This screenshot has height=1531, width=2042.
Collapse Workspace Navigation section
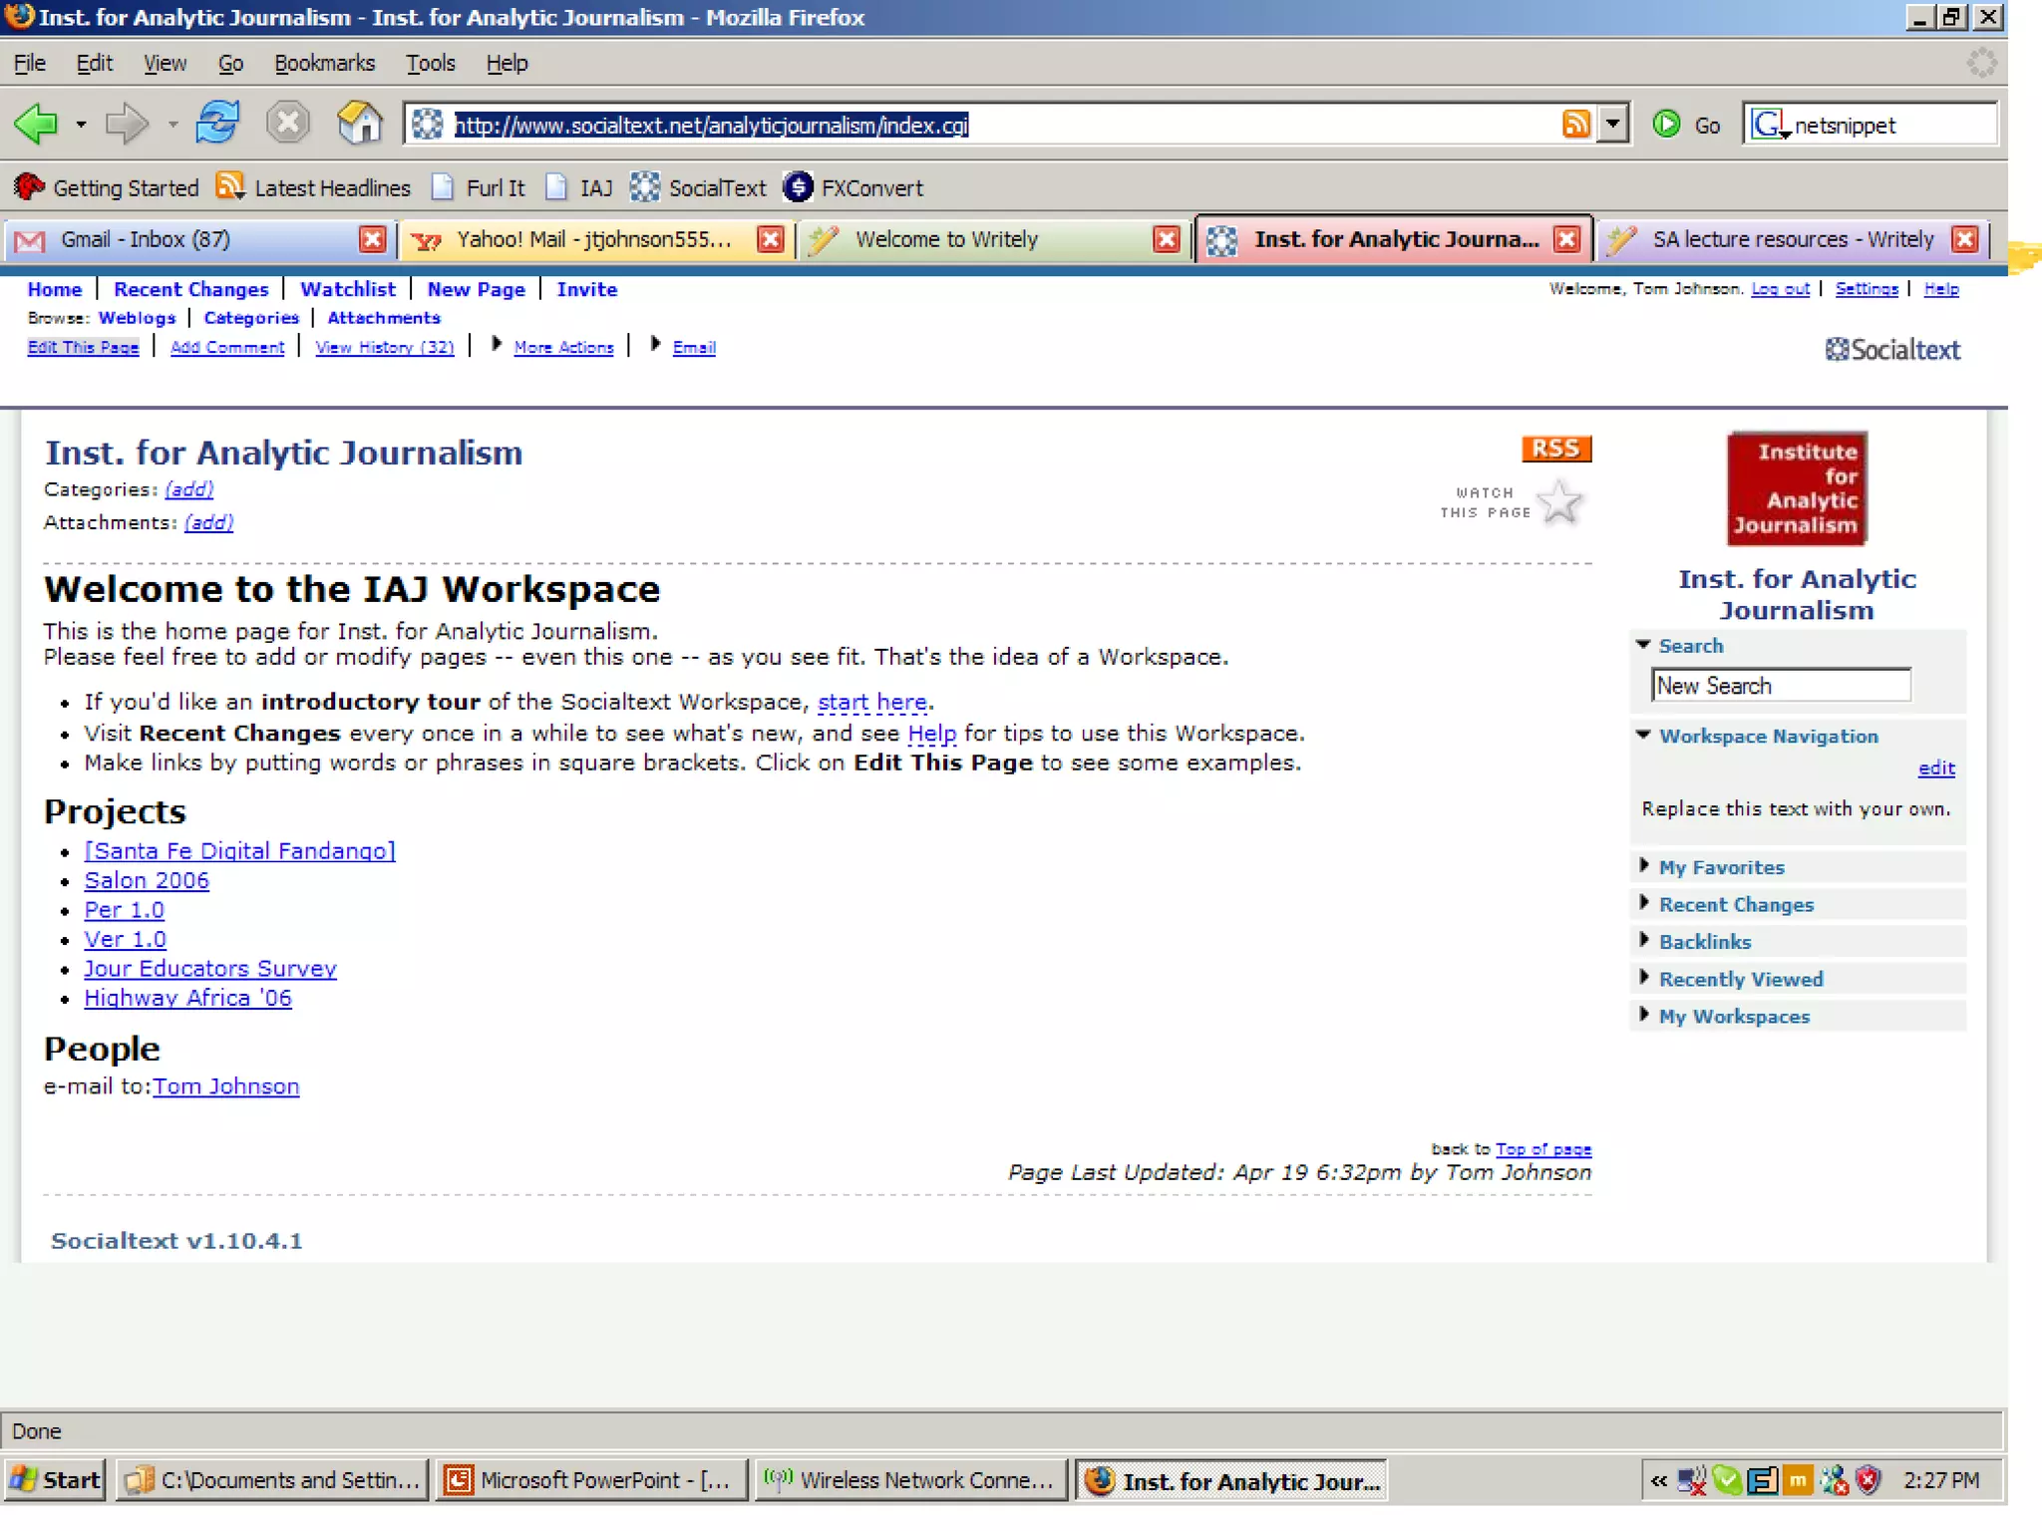pos(1644,735)
